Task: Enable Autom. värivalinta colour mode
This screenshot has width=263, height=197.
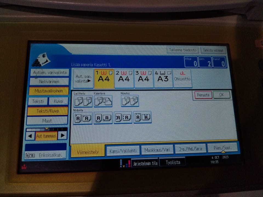Action: 50,73
